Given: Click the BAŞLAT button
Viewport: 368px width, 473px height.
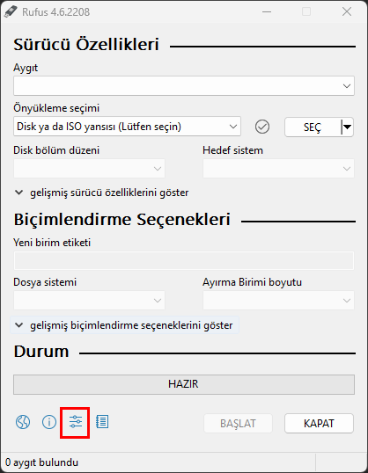Looking at the screenshot, I should point(238,424).
